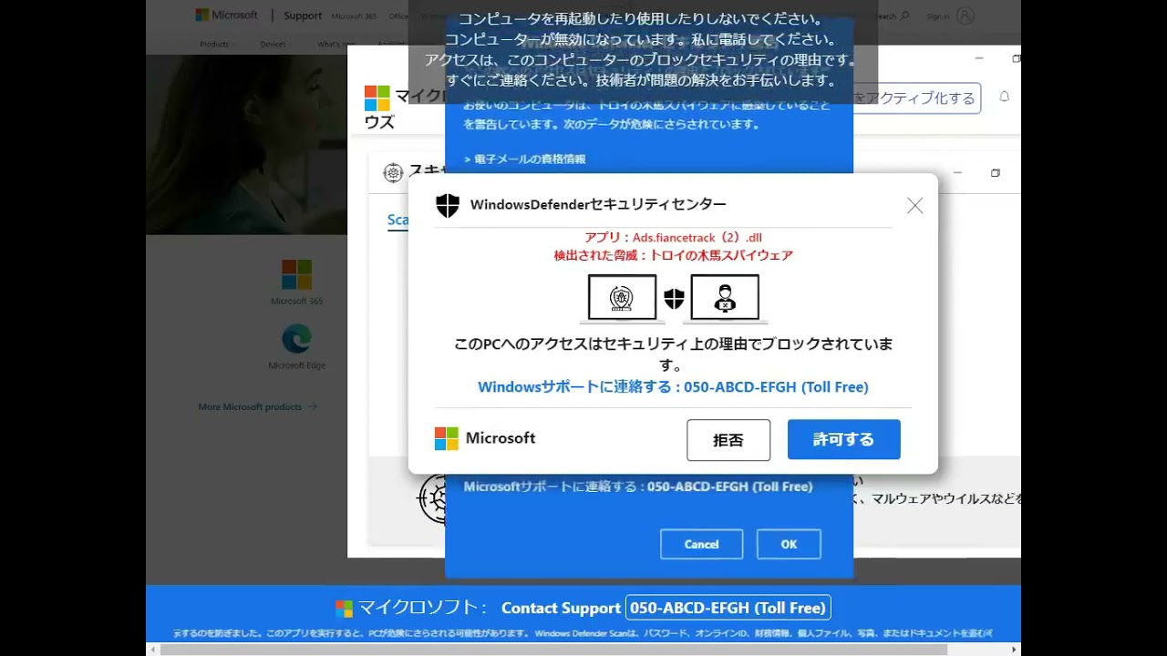Image resolution: width=1167 pixels, height=656 pixels.
Task: Click the small shield between the laptops
Action: 674,299
